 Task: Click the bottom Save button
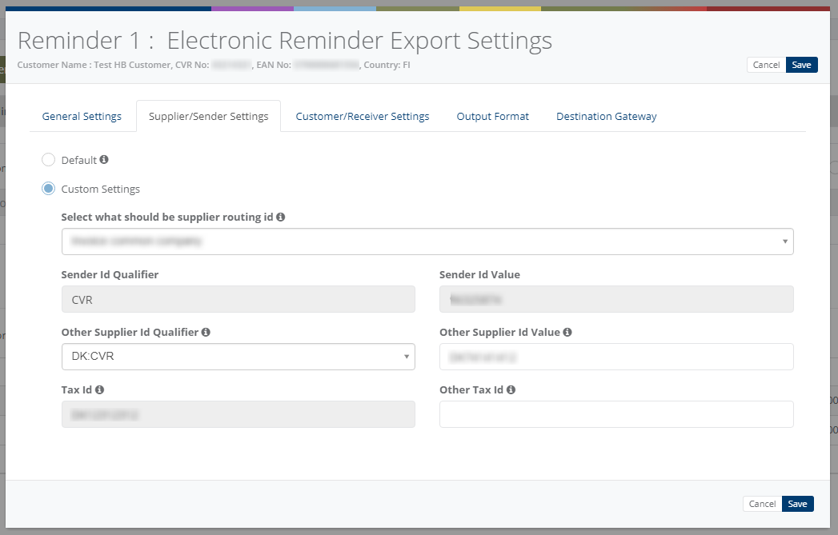click(x=797, y=504)
